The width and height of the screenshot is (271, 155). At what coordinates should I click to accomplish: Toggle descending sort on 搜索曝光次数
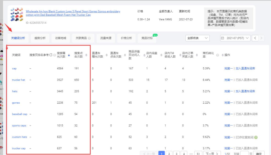[x=68, y=55]
